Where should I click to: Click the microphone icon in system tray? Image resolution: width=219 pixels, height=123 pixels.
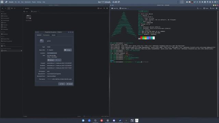(x=212, y=2)
